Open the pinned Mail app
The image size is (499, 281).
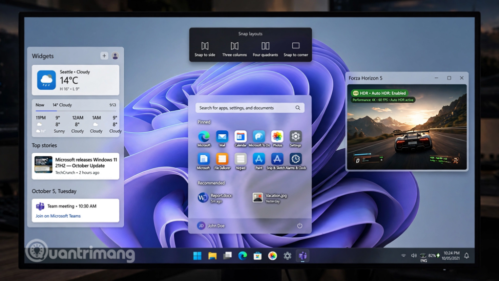[x=222, y=137]
